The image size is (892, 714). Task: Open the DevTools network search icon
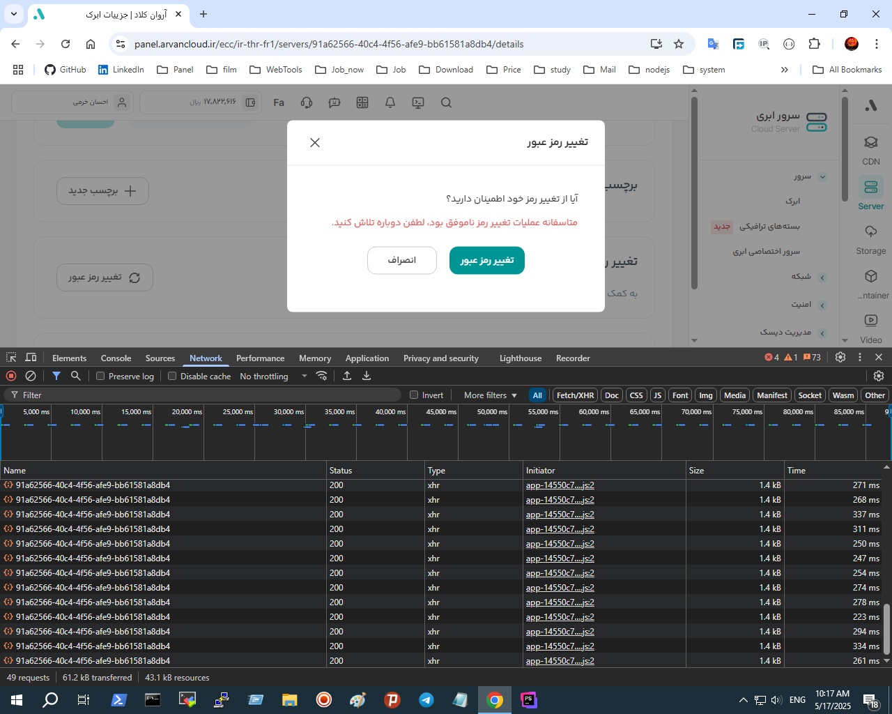tap(76, 376)
